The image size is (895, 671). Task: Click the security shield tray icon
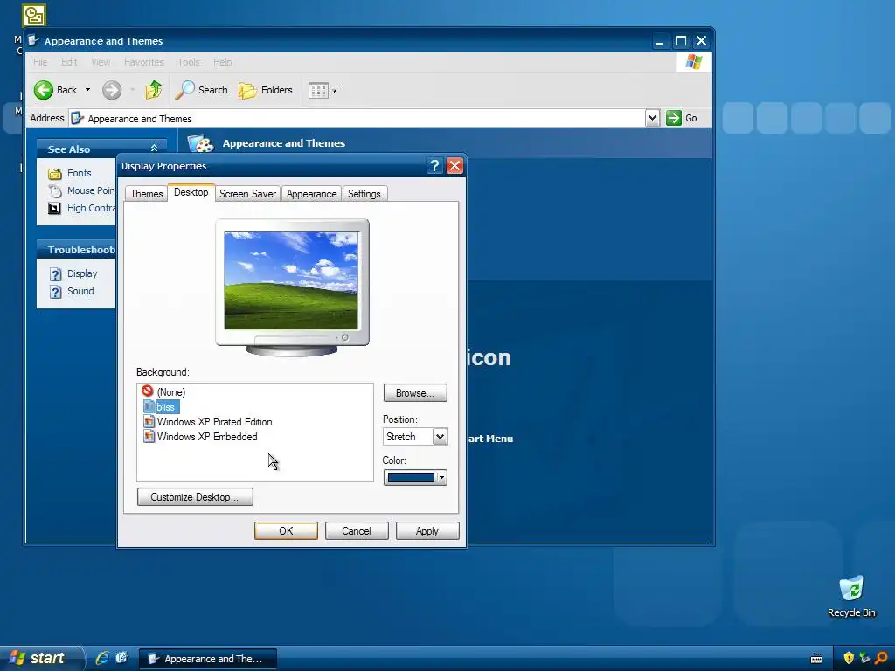849,658
